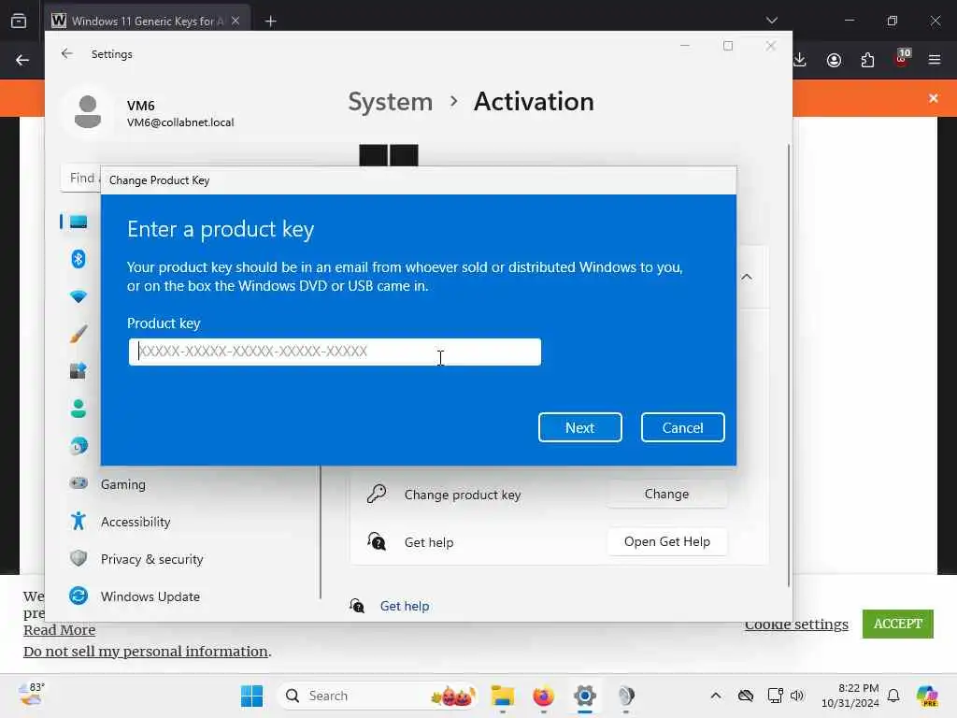Click the Find a setting search box
957x718 pixels.
pos(81,178)
